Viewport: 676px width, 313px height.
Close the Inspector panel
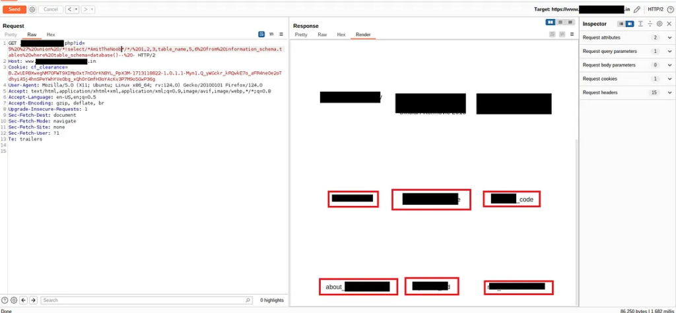[669, 24]
